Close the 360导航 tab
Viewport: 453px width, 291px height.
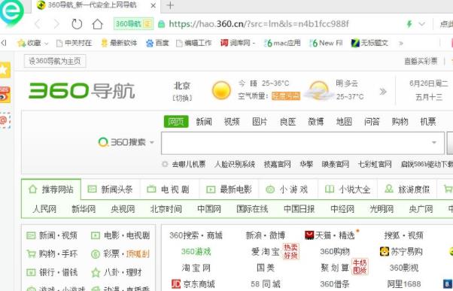154,5
